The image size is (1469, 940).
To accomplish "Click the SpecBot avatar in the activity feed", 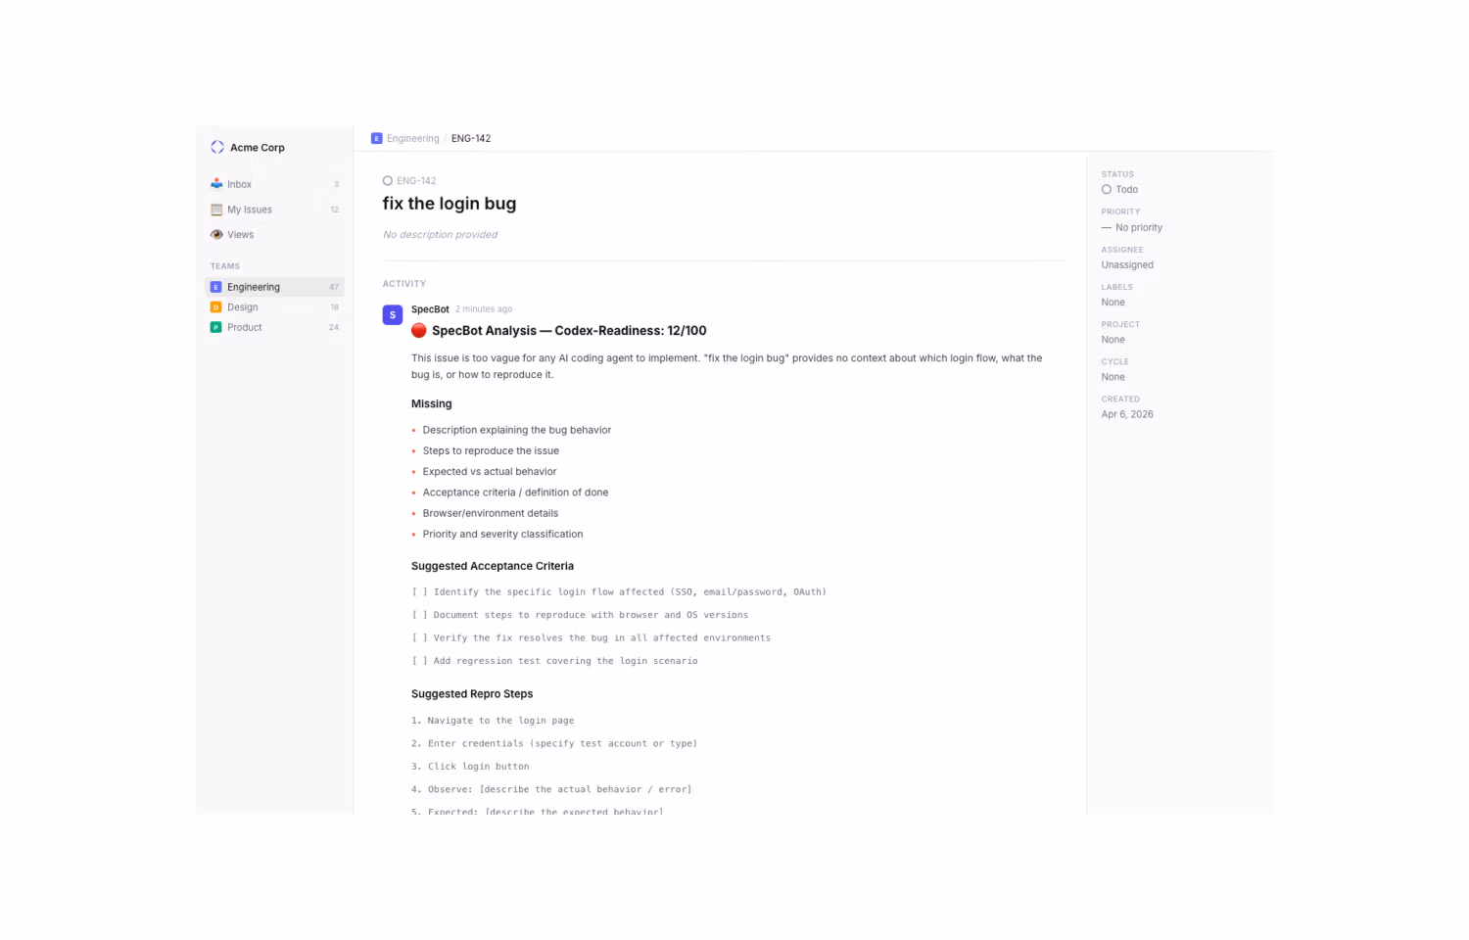I will tap(392, 314).
